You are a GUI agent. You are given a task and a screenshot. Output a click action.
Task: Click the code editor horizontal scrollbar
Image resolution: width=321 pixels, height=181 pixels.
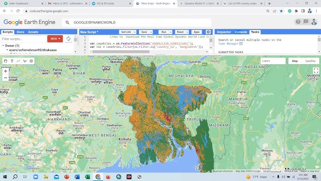121,52
